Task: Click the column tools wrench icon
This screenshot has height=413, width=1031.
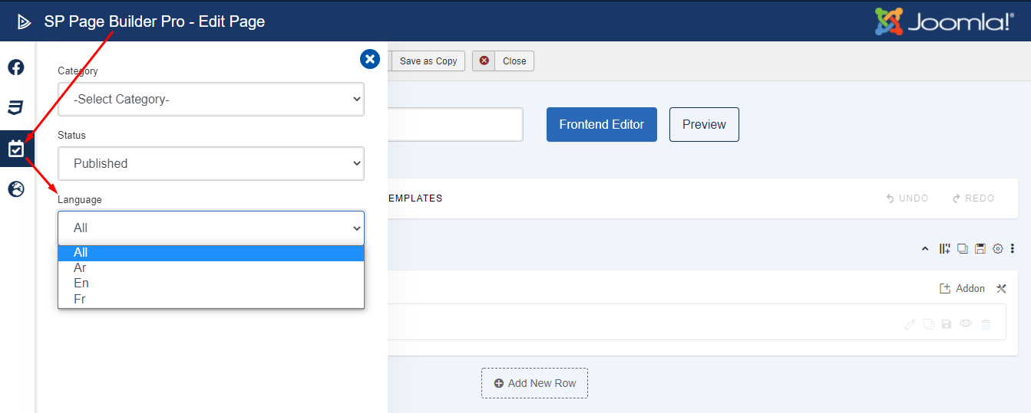Action: coord(1001,289)
